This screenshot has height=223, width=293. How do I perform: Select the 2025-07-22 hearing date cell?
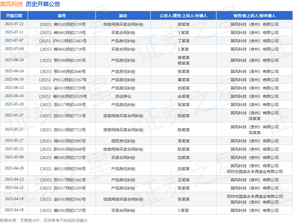pyautogui.click(x=14, y=23)
